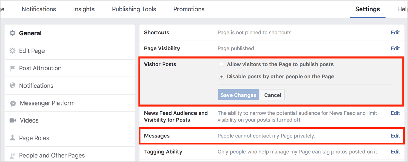This screenshot has width=408, height=162.
Task: Select Allow visitors to publish posts option
Action: coord(221,64)
